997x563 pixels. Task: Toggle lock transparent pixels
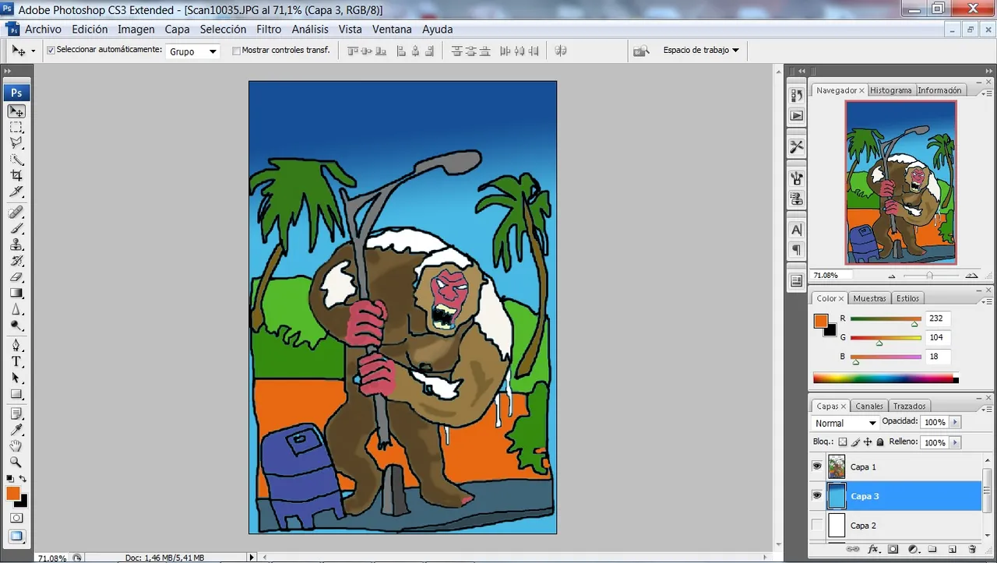pos(843,442)
